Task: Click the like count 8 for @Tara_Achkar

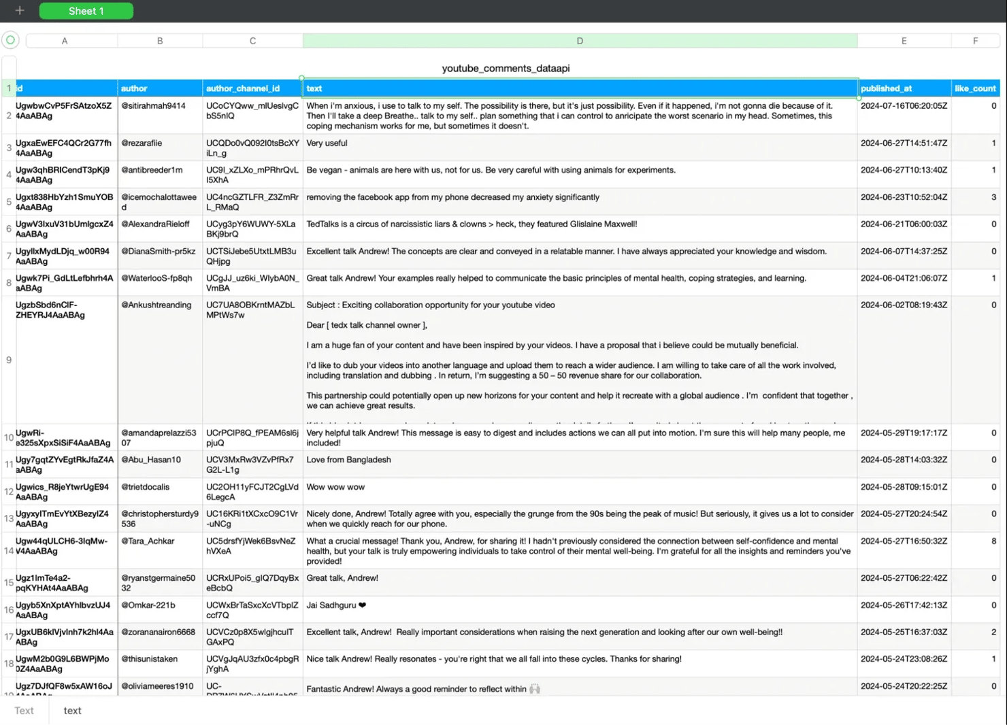Action: tap(976, 551)
